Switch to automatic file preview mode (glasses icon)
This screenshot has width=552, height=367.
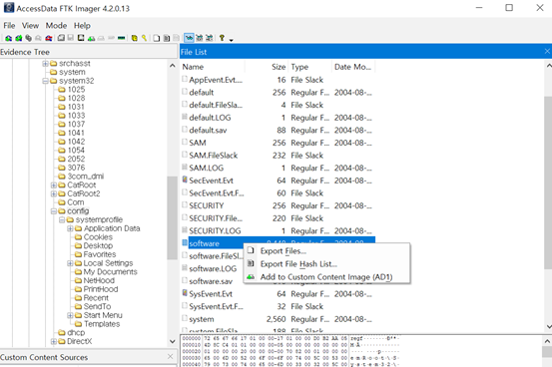coord(189,38)
